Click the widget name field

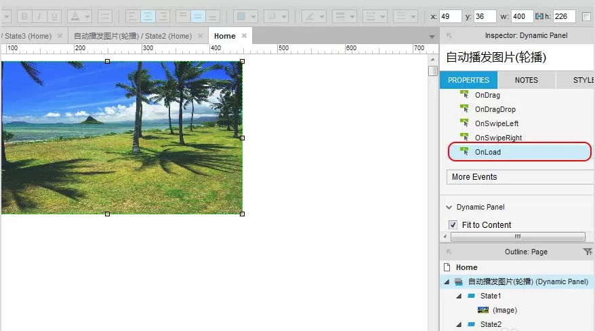coord(518,58)
